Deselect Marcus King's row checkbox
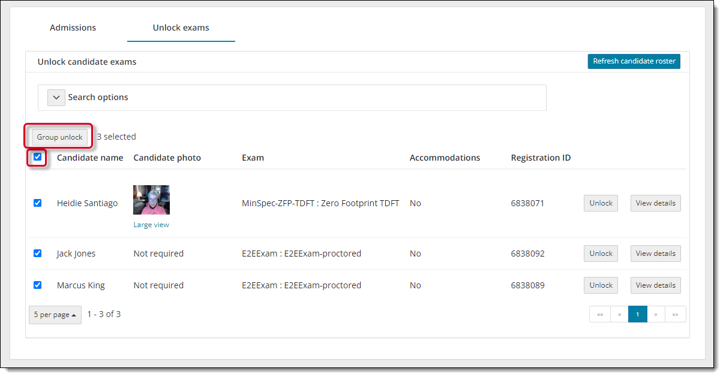 (x=38, y=285)
